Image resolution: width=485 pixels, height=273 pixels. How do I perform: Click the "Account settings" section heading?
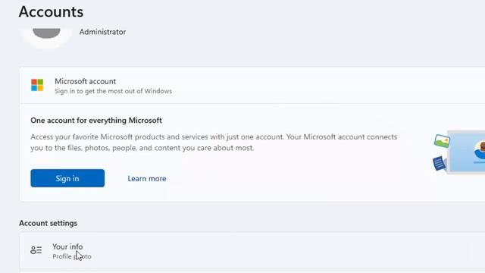pos(48,223)
